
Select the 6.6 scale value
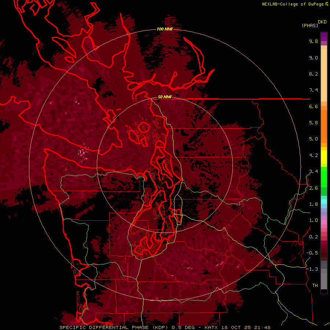point(313,106)
